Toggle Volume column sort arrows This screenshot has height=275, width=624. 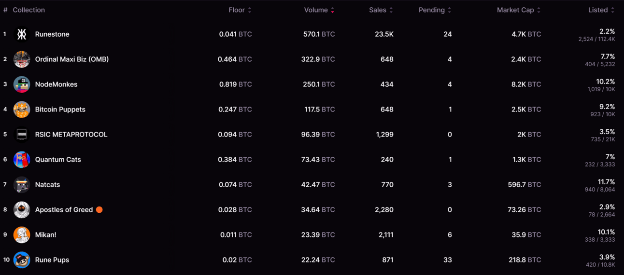333,10
